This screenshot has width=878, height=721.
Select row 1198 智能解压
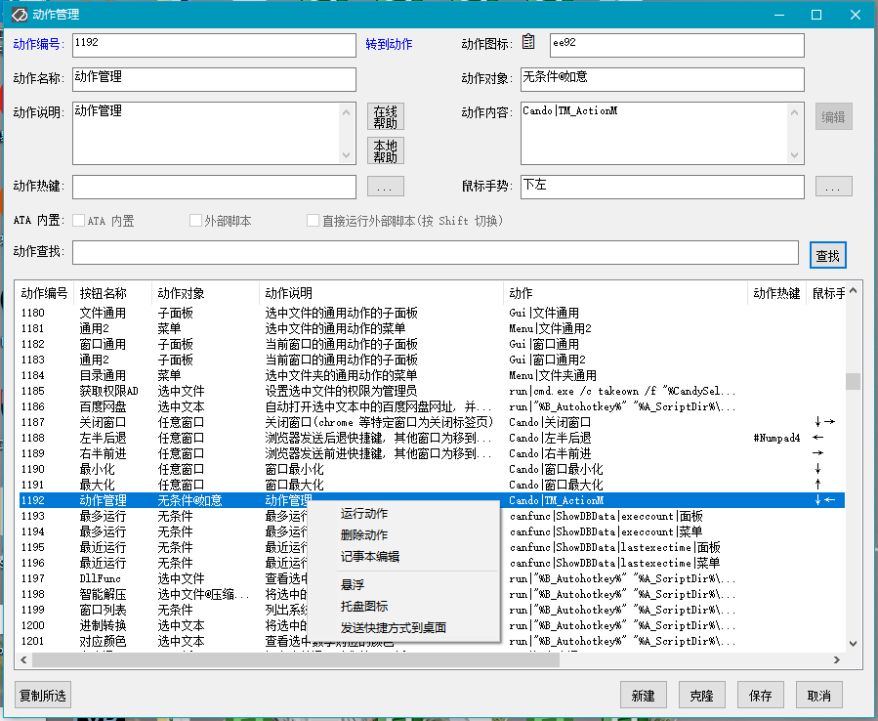432,594
